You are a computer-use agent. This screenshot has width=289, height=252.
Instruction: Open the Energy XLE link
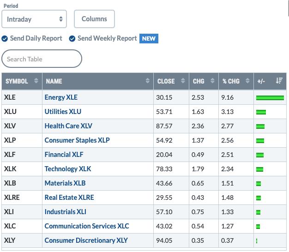point(61,97)
